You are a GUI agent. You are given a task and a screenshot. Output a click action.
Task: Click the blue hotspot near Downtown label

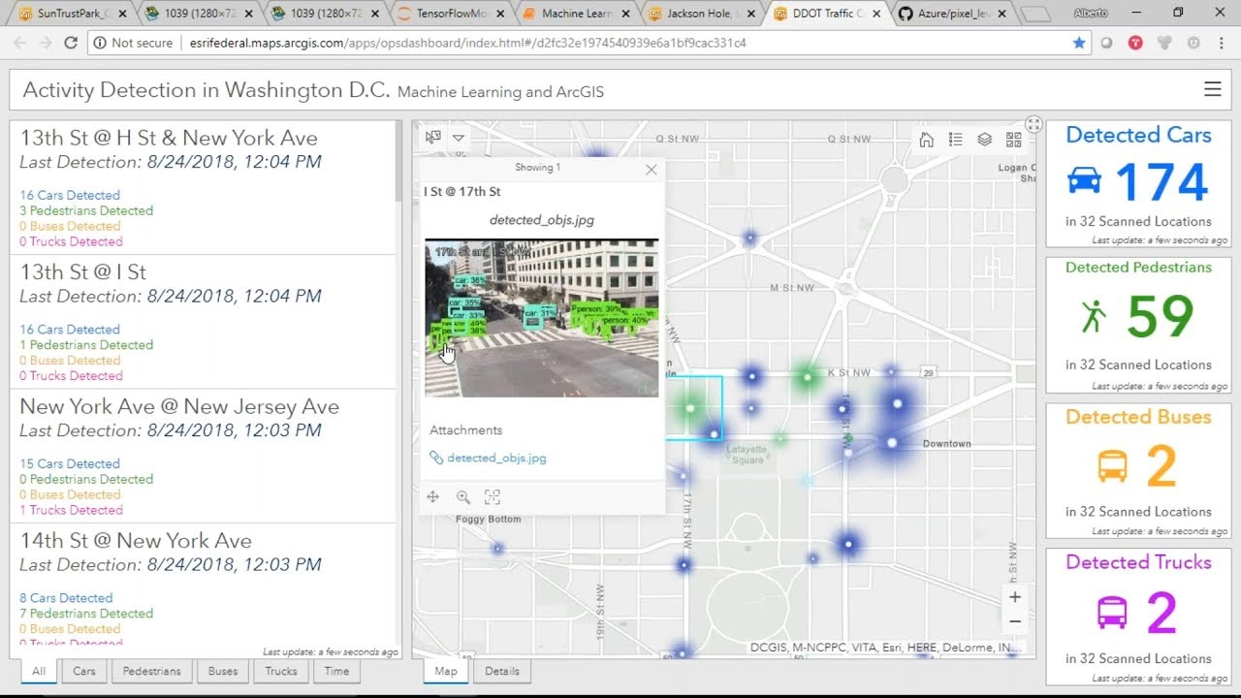tap(892, 443)
